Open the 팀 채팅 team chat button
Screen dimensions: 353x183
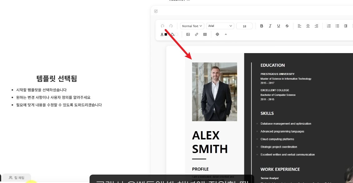pos(17,178)
